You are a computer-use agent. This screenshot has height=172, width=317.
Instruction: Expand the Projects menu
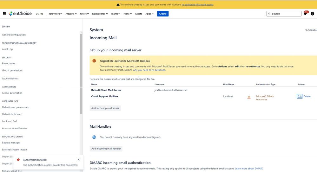(71, 14)
